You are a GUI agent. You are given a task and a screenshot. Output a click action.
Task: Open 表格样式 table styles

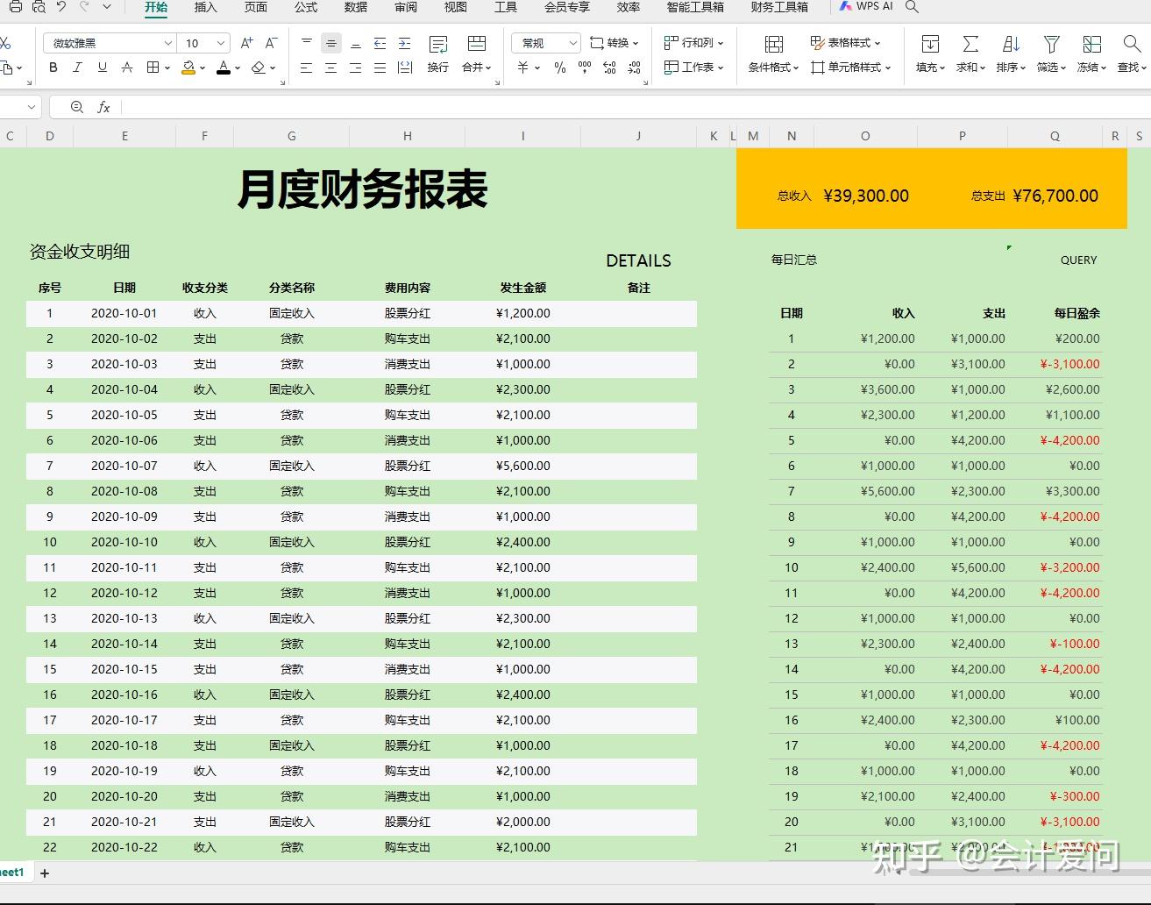click(x=845, y=43)
